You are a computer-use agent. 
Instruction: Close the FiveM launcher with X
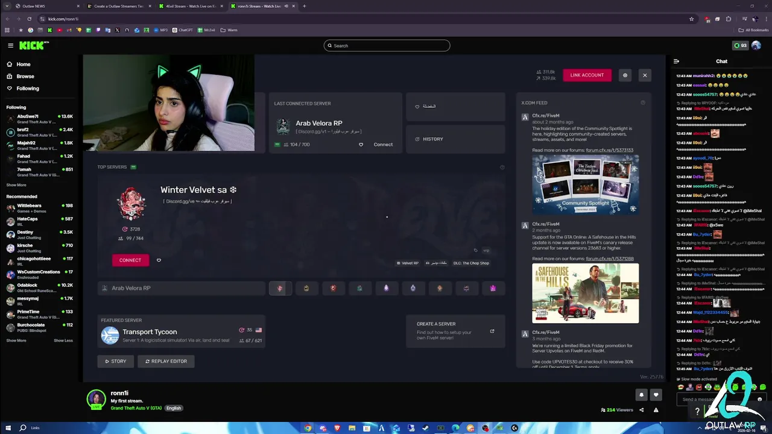tap(645, 75)
